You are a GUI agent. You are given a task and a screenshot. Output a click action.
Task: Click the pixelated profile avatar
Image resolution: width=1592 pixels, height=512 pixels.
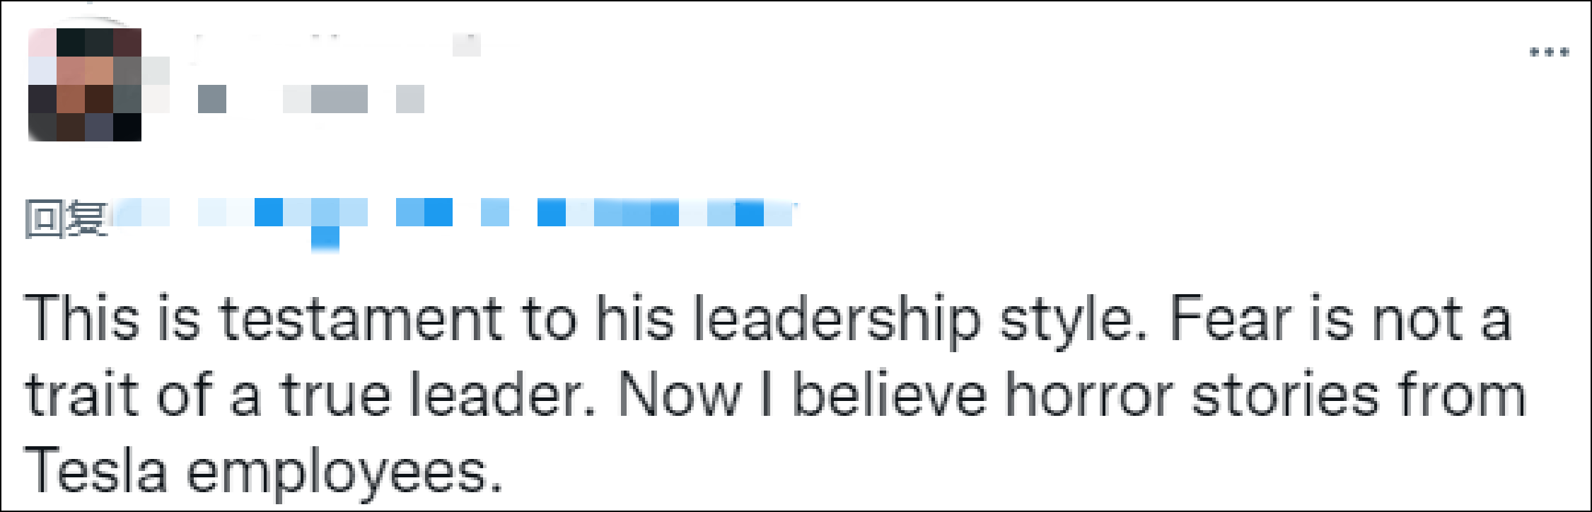click(85, 85)
